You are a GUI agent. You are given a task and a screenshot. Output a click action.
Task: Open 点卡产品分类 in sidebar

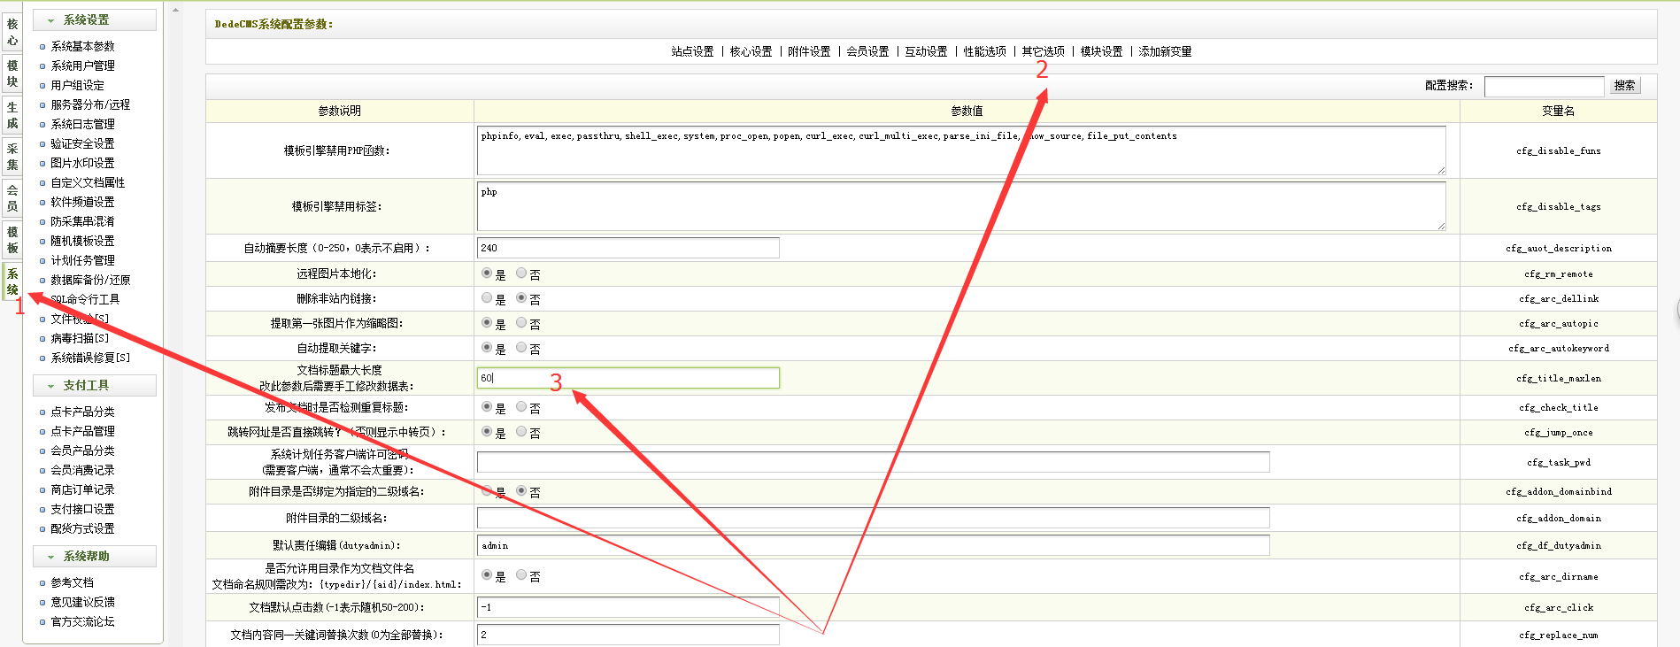[82, 412]
